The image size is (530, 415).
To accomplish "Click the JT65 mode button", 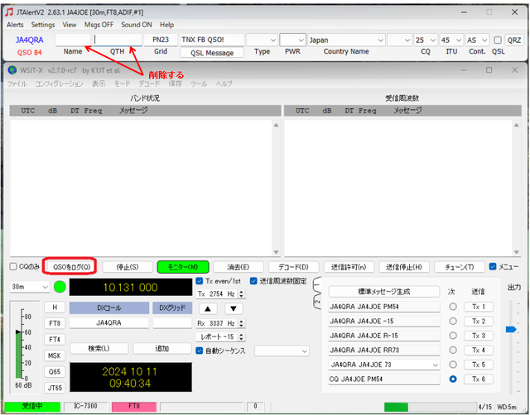I will 55,388.
